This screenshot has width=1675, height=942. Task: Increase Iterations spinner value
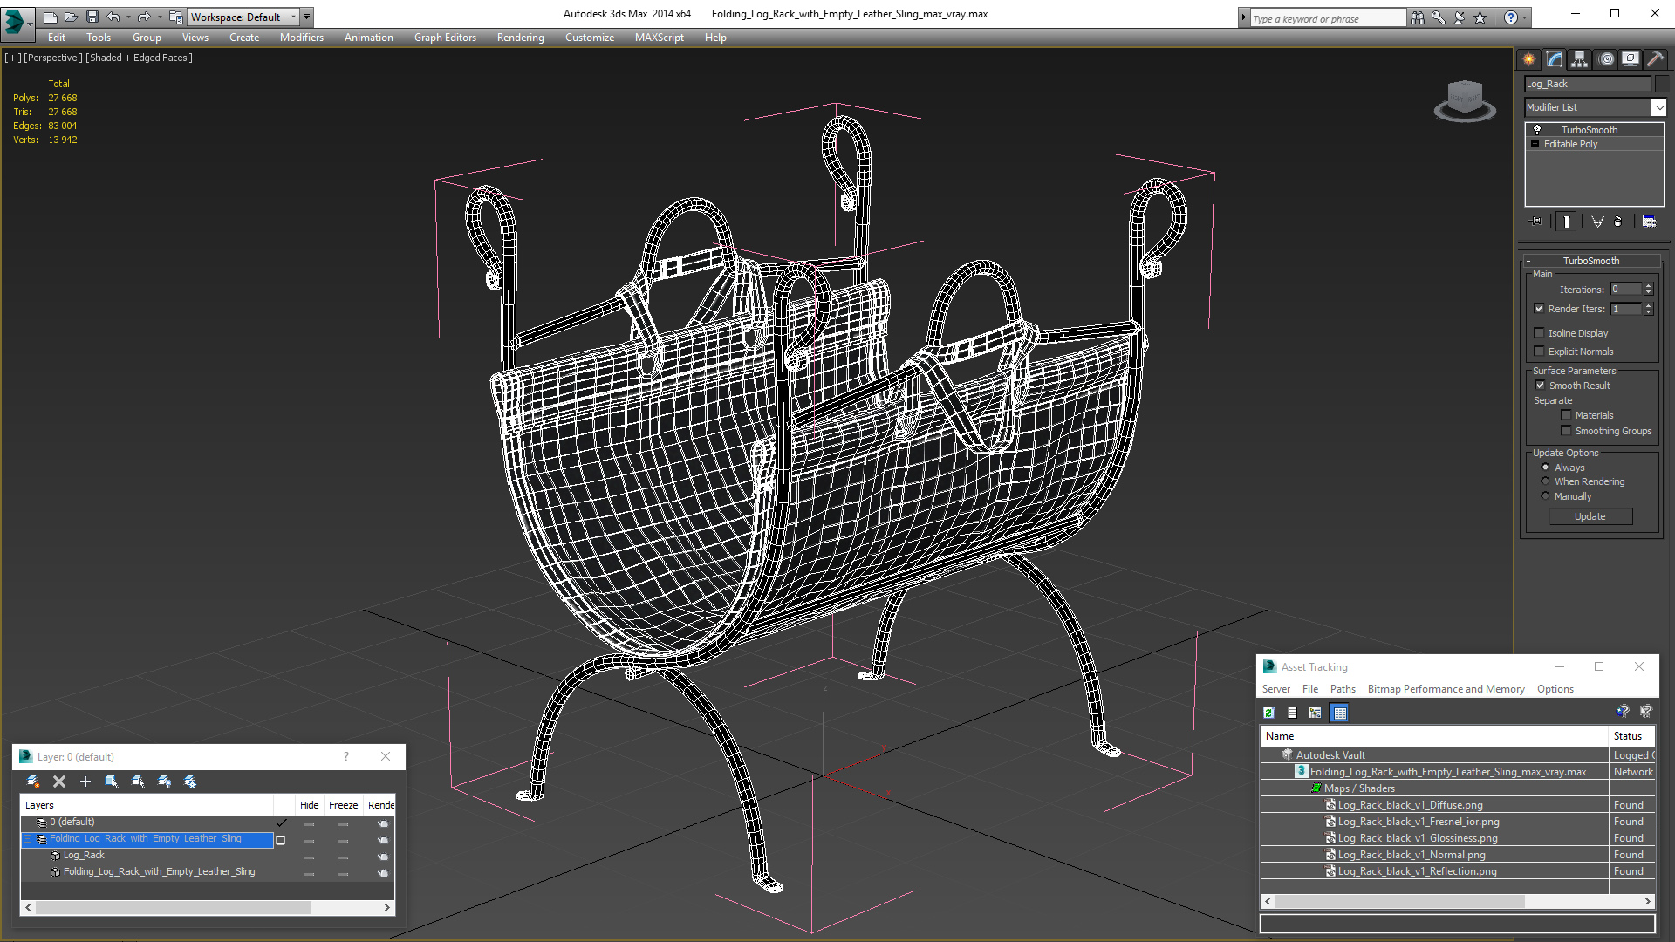[1648, 286]
